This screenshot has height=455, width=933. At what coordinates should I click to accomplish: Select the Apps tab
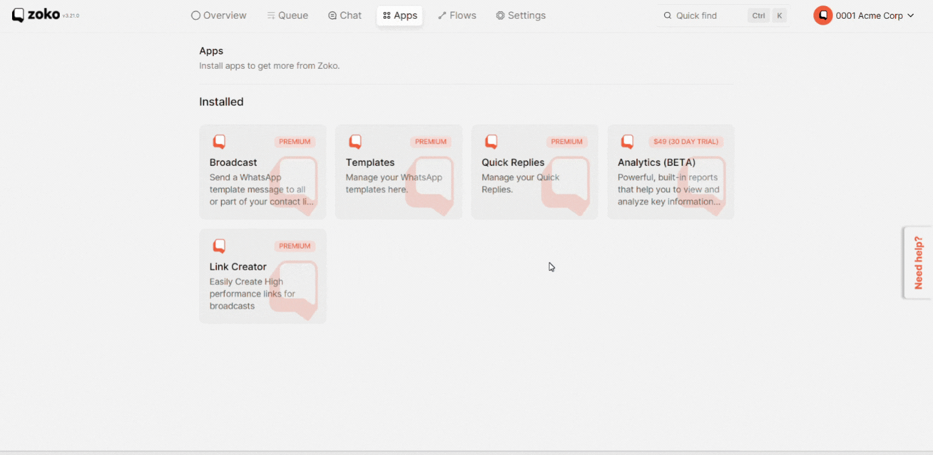tap(399, 16)
